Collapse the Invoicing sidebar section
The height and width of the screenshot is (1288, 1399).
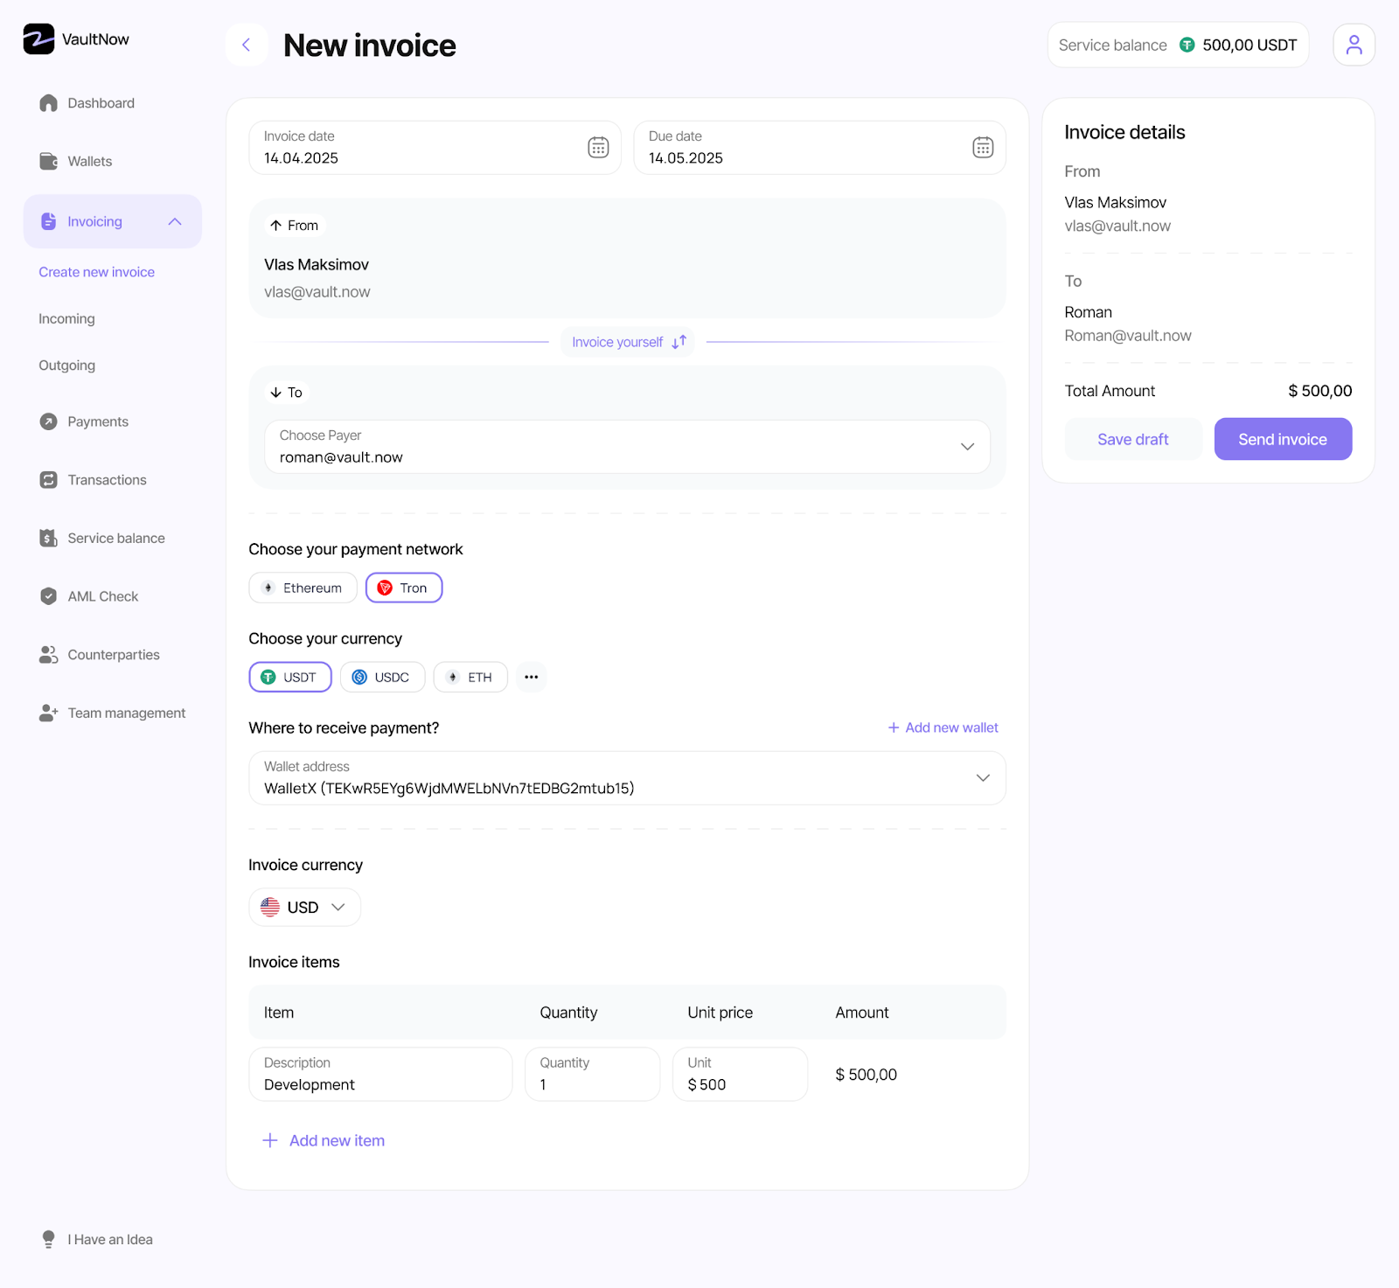[175, 221]
